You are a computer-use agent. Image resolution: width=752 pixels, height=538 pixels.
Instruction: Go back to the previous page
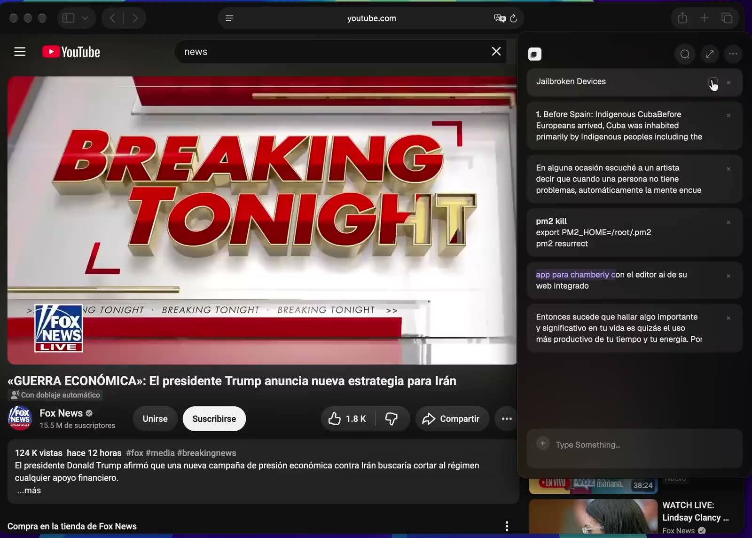point(113,18)
